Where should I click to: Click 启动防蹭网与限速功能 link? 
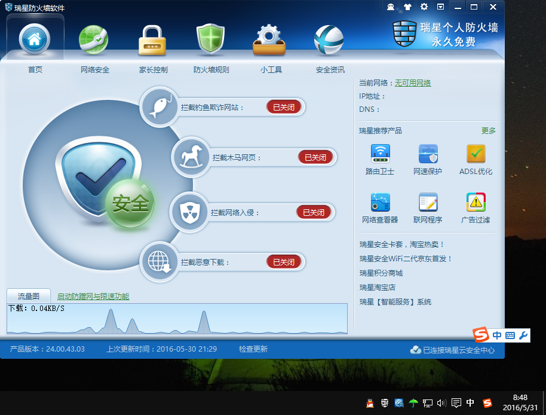click(x=93, y=297)
